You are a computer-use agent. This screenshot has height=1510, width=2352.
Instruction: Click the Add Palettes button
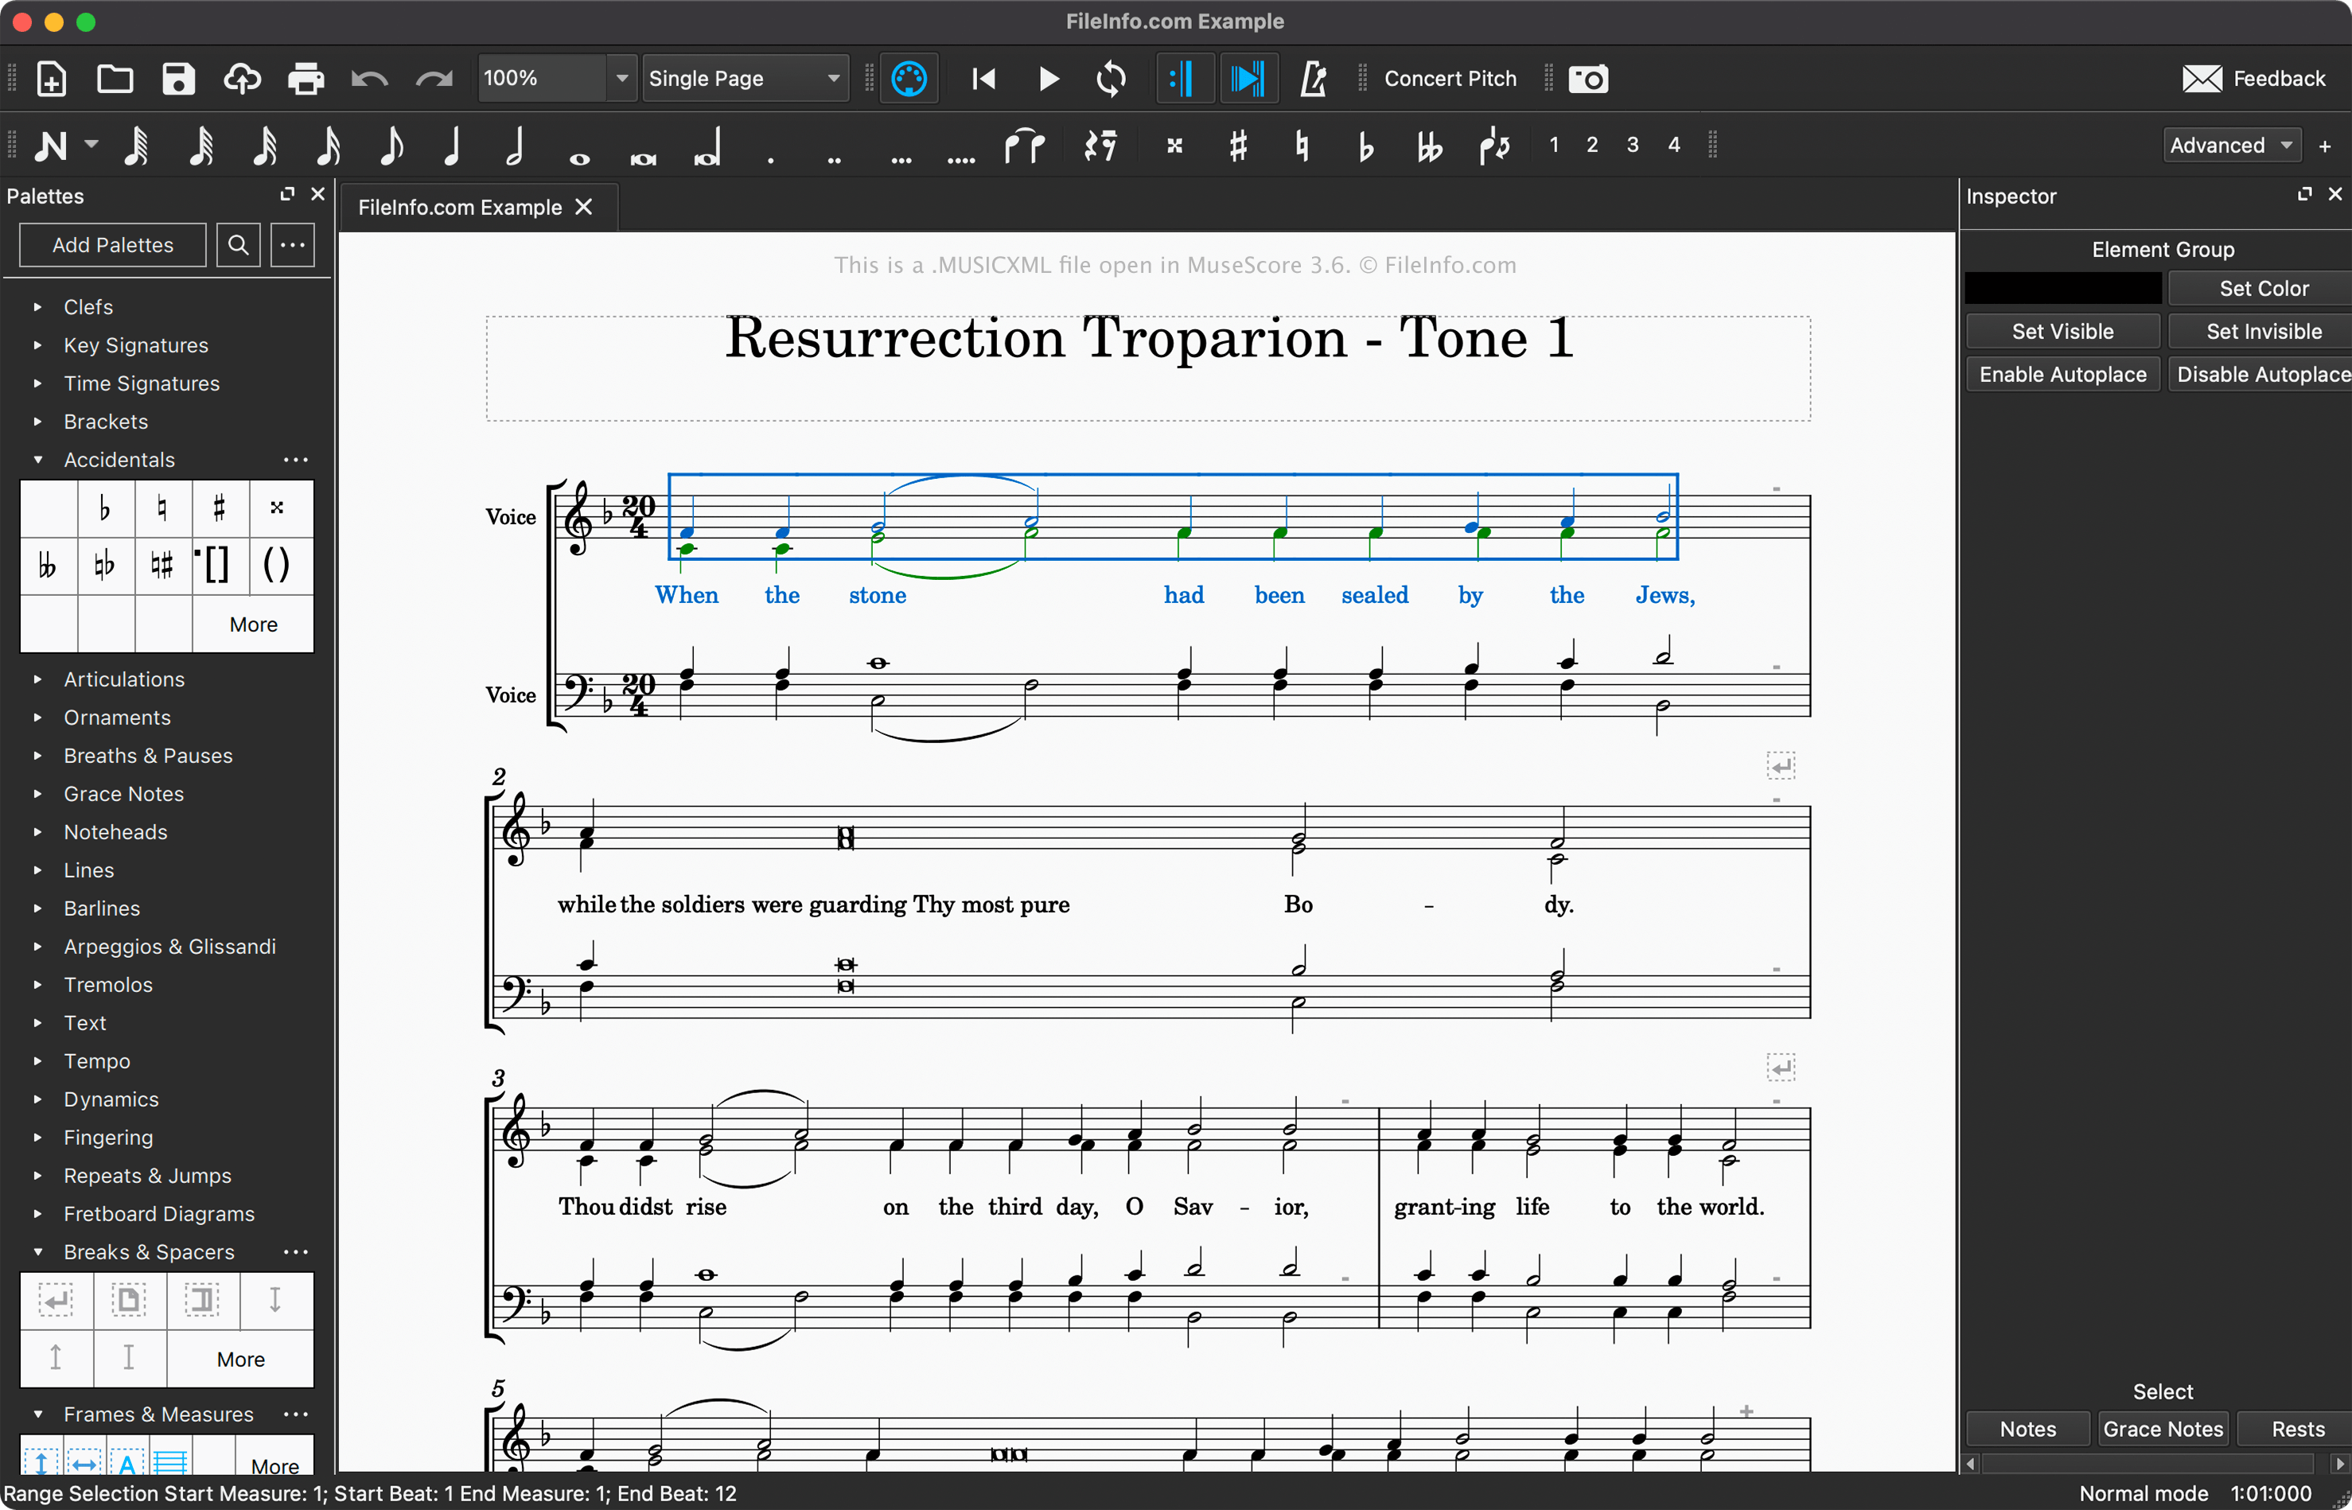pyautogui.click(x=111, y=244)
